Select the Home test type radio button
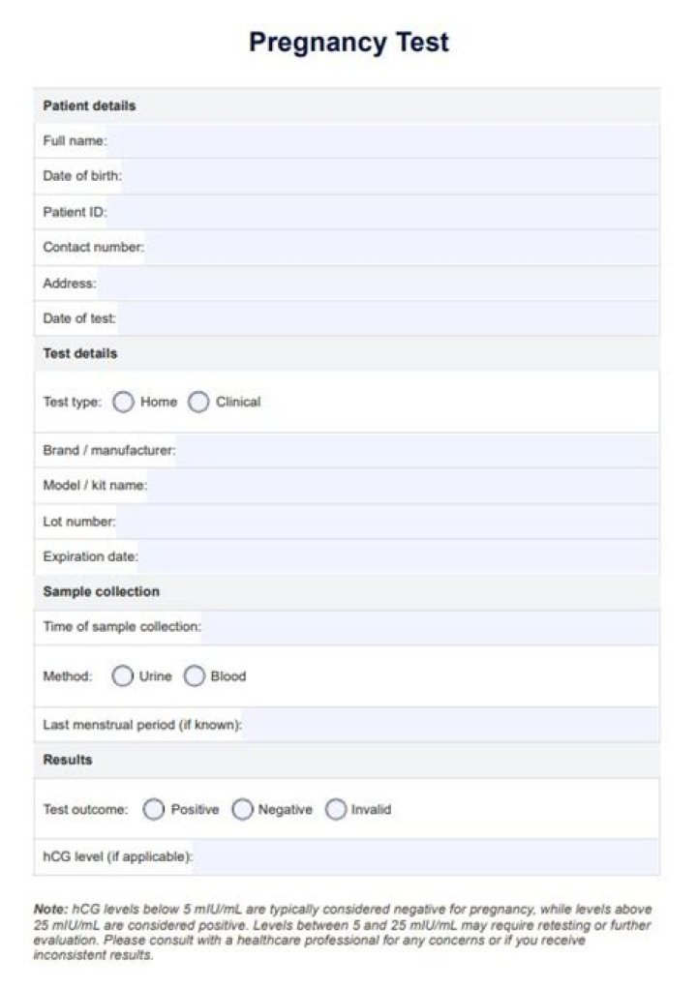697x989 pixels. click(123, 402)
